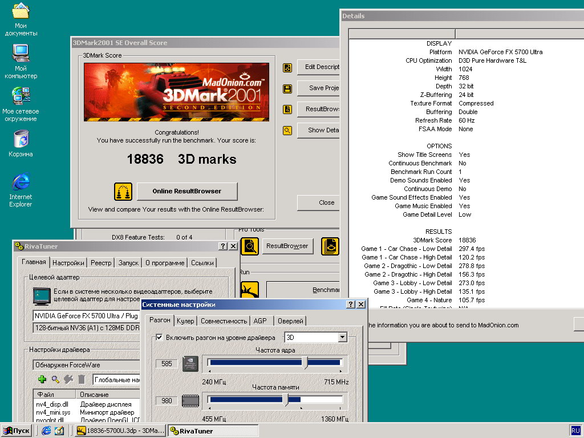This screenshot has height=438, width=584.
Task: Click the Online ResultBrowser tree icon
Action: point(123,192)
